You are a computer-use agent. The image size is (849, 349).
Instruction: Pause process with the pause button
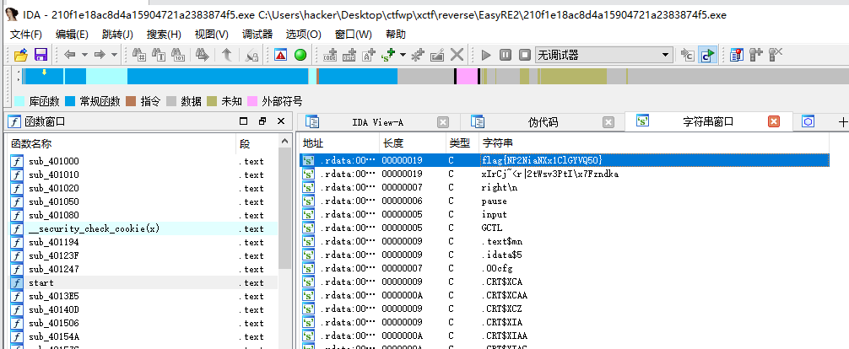point(506,55)
